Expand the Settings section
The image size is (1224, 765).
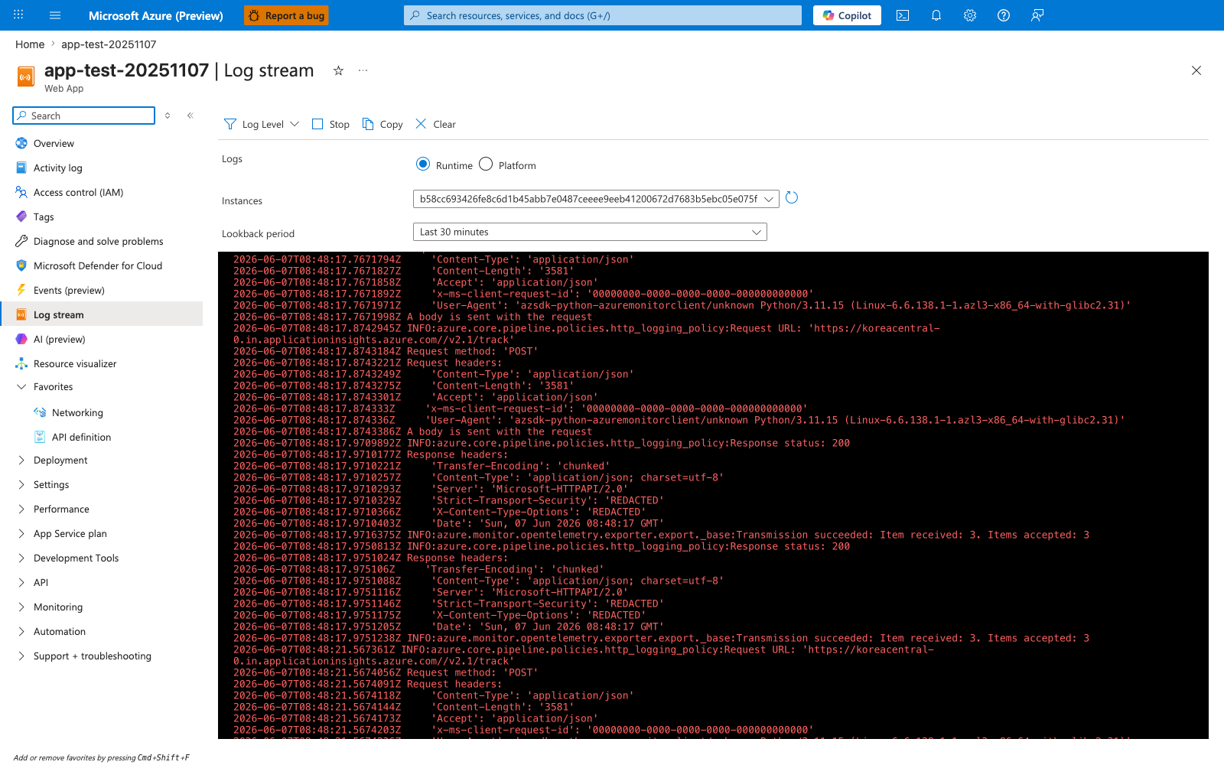click(x=21, y=484)
